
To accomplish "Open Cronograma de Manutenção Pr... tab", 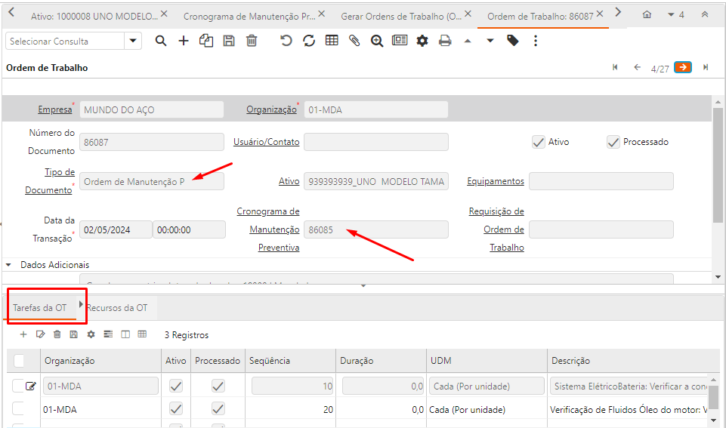I will [249, 15].
